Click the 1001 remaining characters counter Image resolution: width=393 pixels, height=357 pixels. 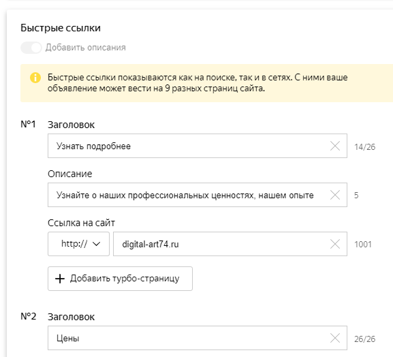click(363, 244)
